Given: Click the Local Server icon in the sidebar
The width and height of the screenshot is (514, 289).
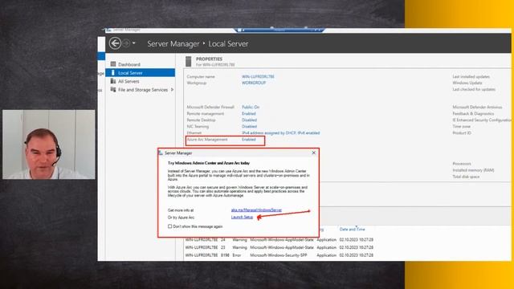Looking at the screenshot, I should tap(113, 73).
